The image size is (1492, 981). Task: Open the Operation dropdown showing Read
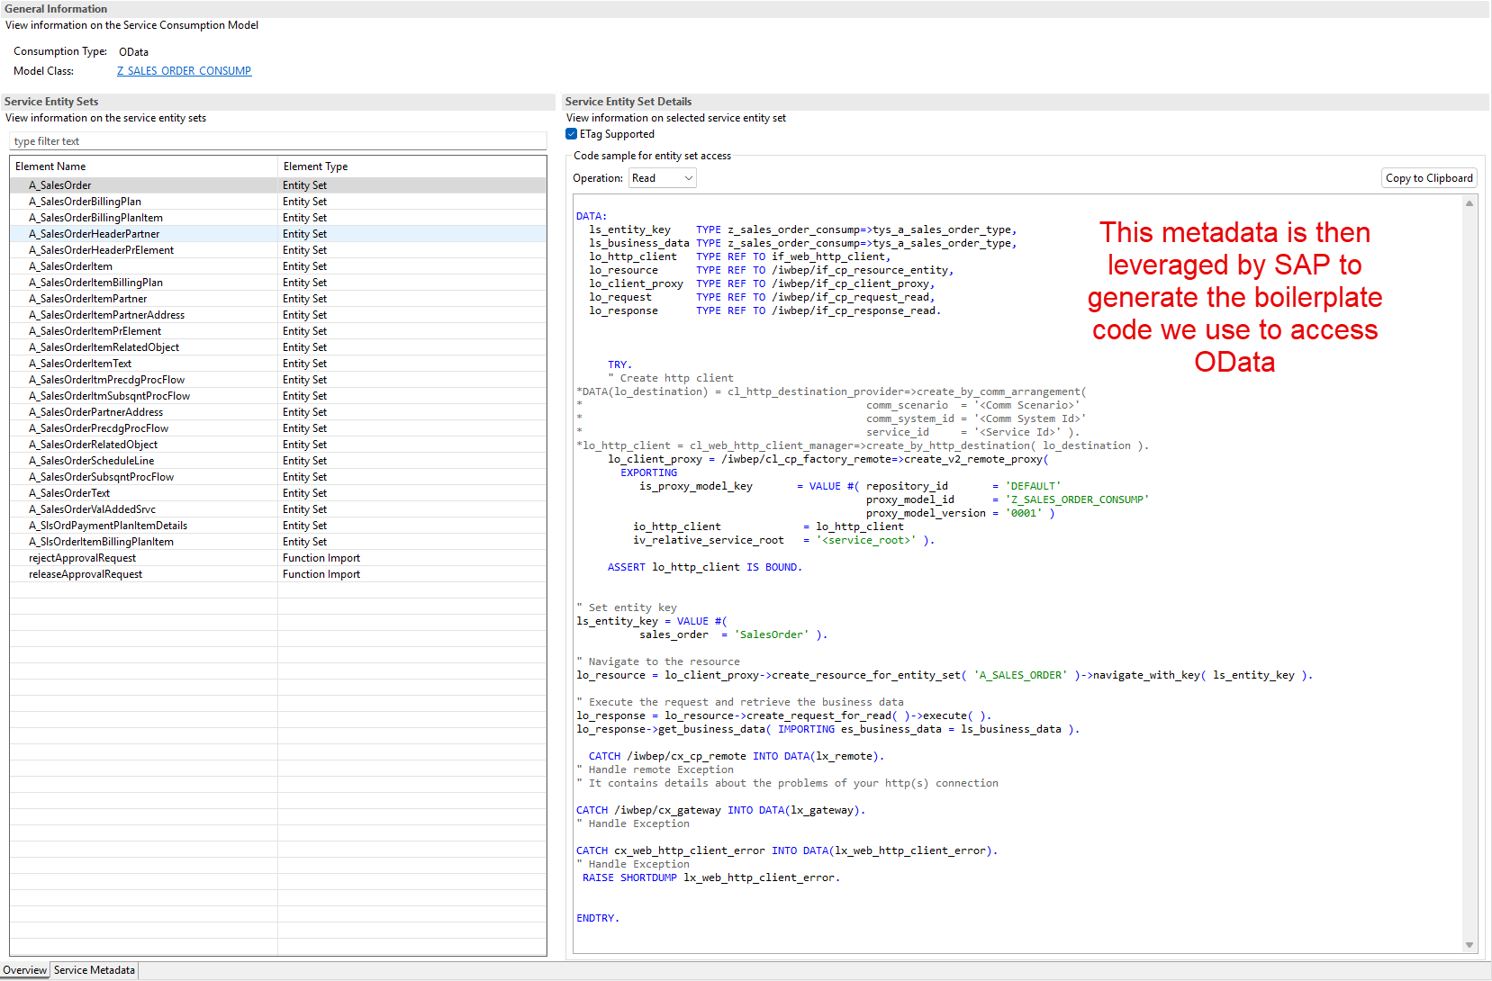662,178
